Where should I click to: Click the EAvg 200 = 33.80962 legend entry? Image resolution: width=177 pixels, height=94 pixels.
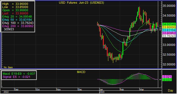tap(18, 26)
